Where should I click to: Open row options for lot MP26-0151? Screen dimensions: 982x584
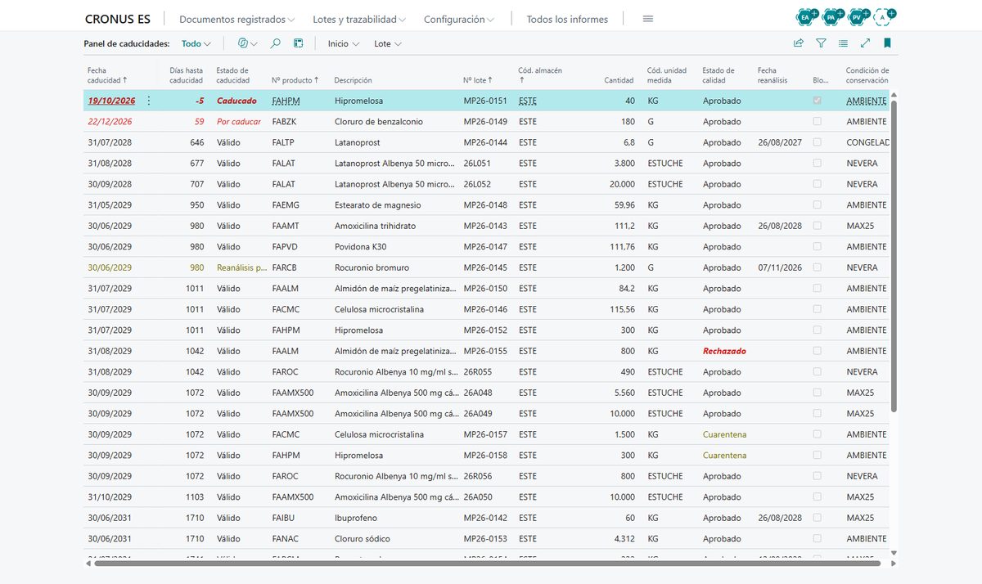coord(148,101)
